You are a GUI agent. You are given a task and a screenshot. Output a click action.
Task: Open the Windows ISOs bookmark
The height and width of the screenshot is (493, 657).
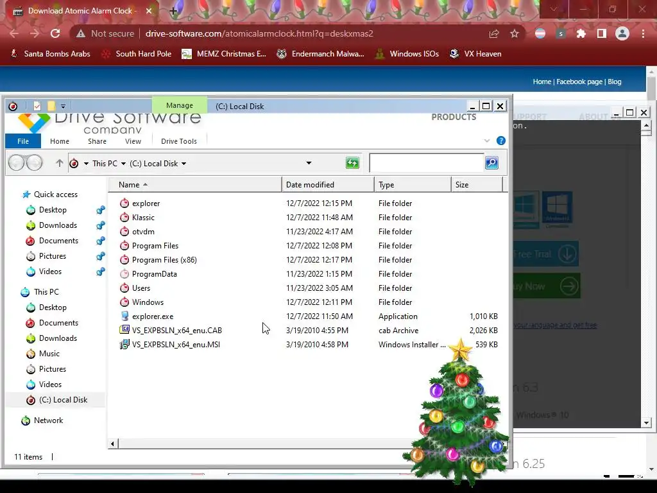pos(407,54)
